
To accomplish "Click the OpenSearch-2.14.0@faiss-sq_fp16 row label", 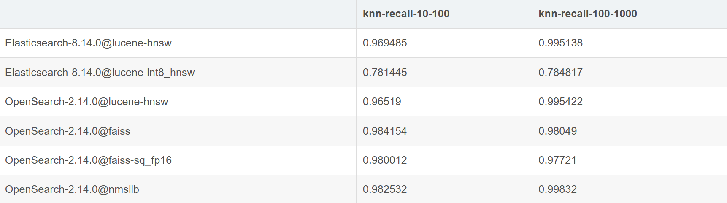I will 88,160.
